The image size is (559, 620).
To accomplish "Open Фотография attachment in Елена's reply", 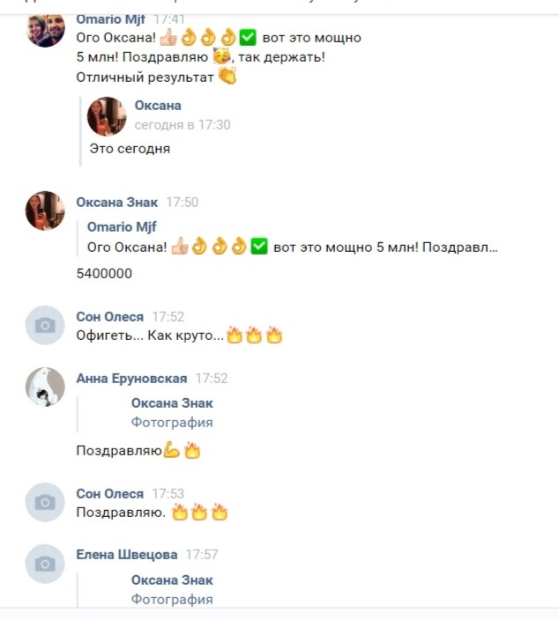I will pos(172,599).
